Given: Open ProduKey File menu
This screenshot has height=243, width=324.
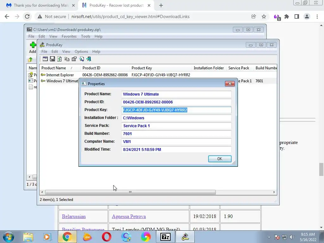Looking at the screenshot, I should pyautogui.click(x=44, y=52).
